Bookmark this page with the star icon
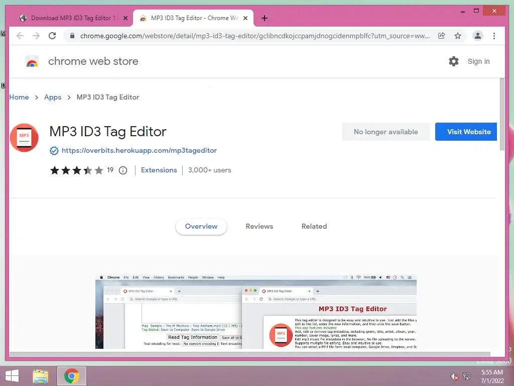The height and width of the screenshot is (386, 514). coord(458,36)
